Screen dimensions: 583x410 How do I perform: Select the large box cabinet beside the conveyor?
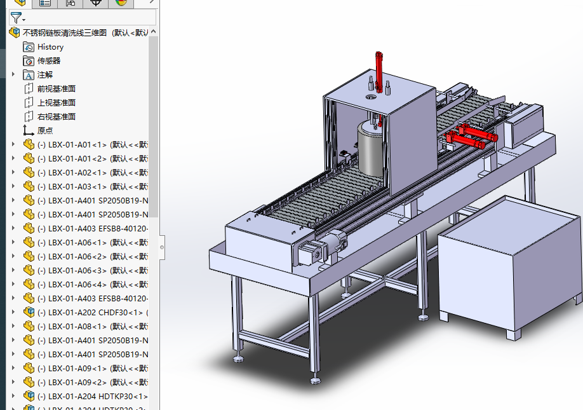click(511, 267)
